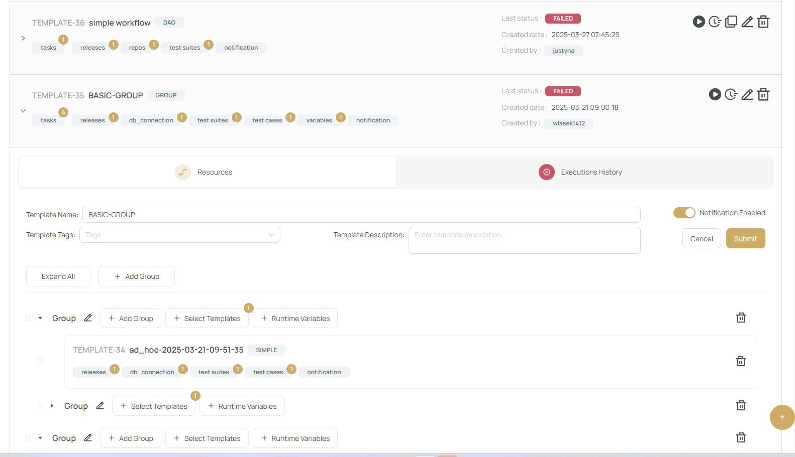Viewport: 795px width, 457px height.
Task: Open the Template Tags dropdown
Action: coord(180,235)
